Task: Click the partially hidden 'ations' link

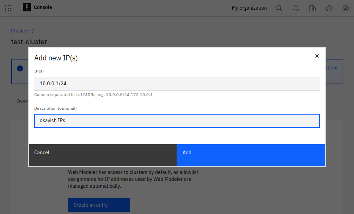Action: coord(330,67)
